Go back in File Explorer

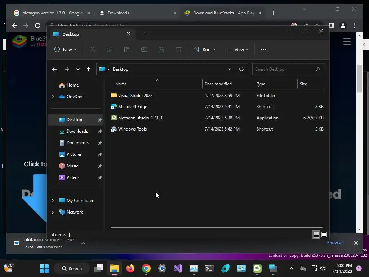tap(54, 69)
